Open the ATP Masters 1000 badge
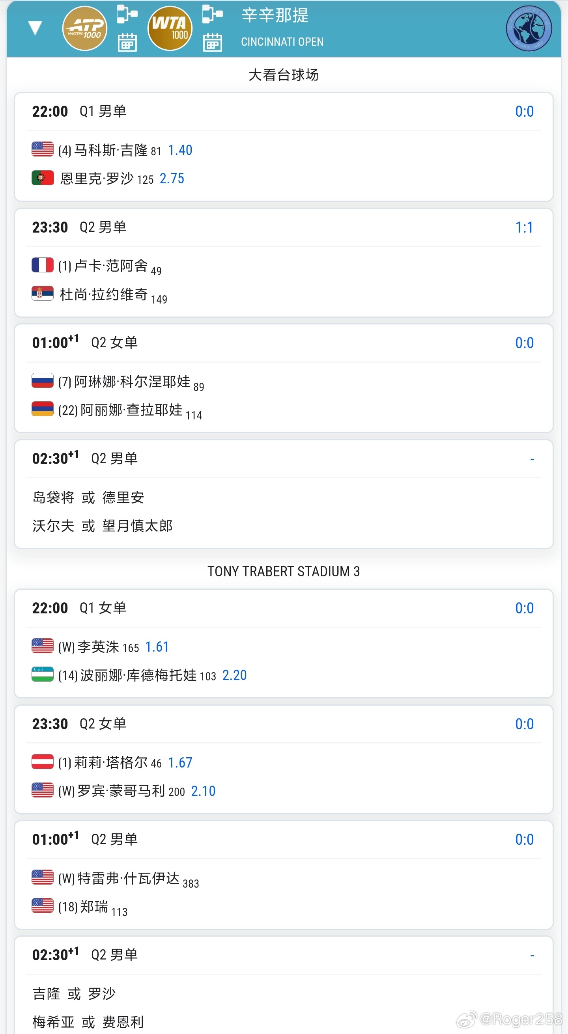The image size is (568, 1034). click(85, 28)
